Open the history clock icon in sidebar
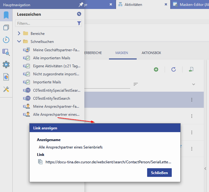209x192 pixels. point(6,40)
